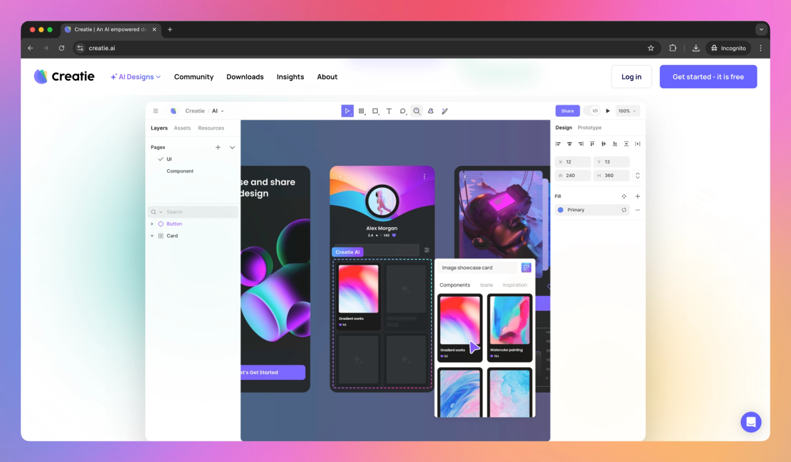Screen dimensions: 791x462
Task: Add a new page with plus
Action: coord(218,147)
